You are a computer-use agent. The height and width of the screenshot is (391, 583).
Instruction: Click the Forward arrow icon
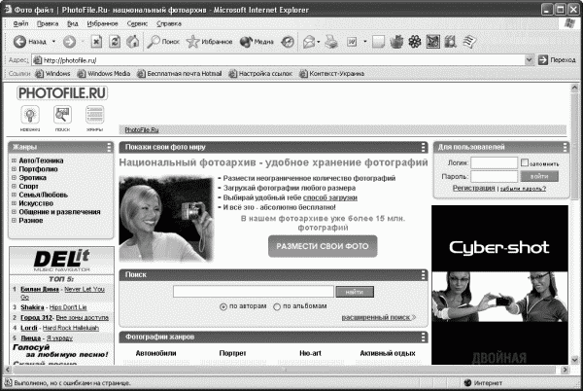[69, 42]
